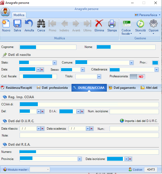
Task: Open the Altri dati tab
Action: pyautogui.click(x=149, y=88)
